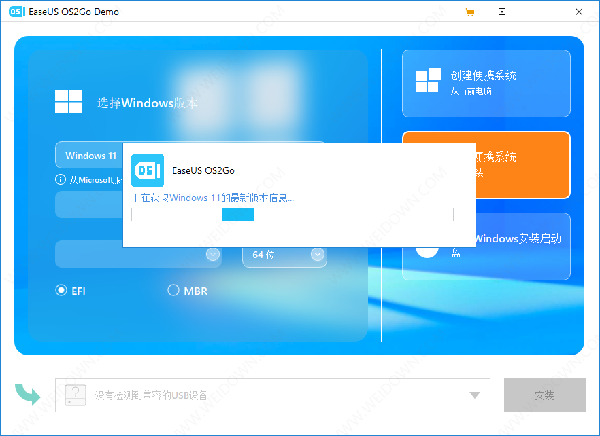Click the 选择Windows版本 heading

click(x=148, y=103)
